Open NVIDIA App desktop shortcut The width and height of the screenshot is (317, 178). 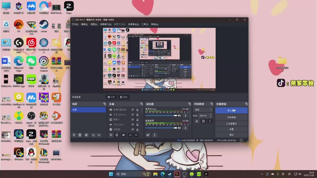point(19,79)
